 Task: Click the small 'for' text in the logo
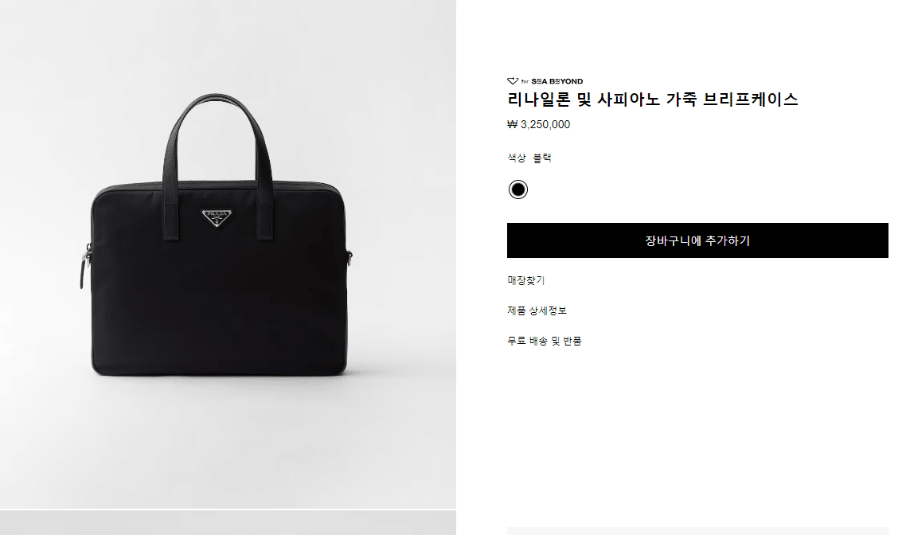pos(525,81)
